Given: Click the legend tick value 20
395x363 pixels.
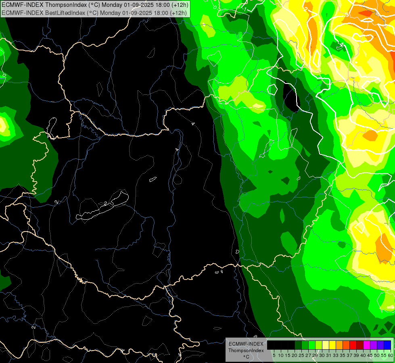Looking at the screenshot, I should tap(295, 355).
